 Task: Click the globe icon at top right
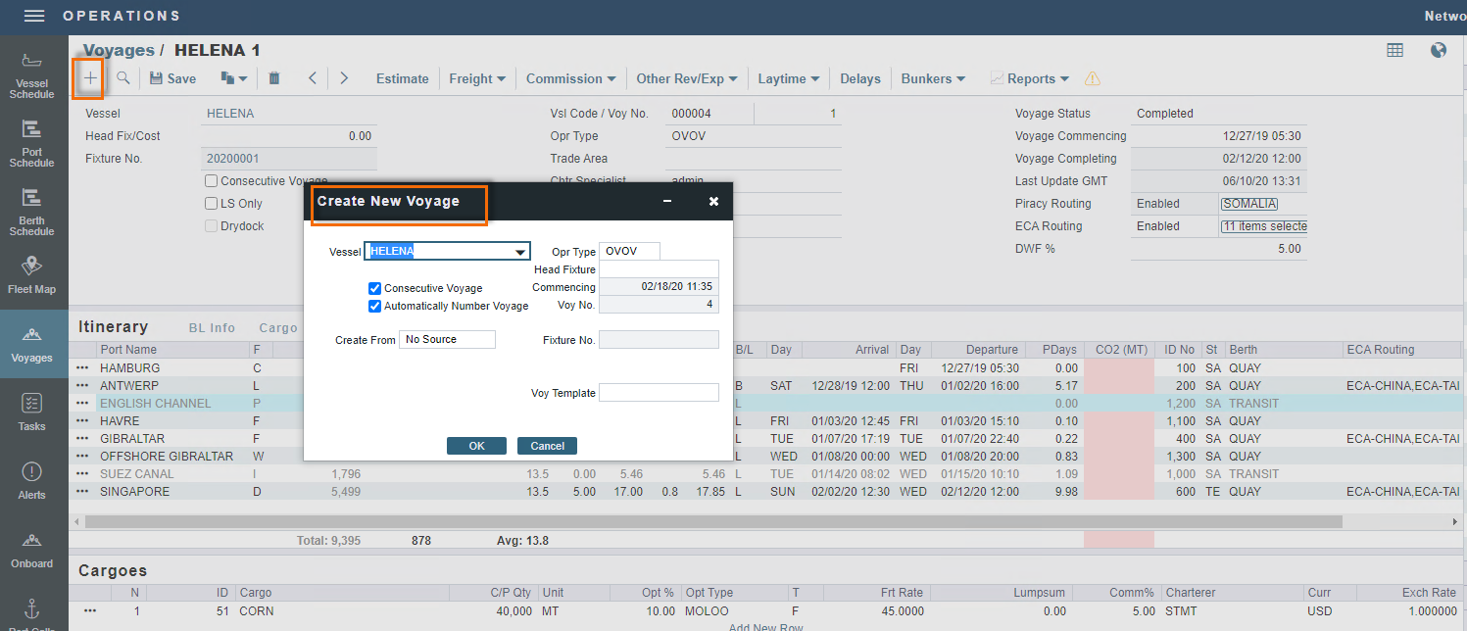pos(1439,51)
